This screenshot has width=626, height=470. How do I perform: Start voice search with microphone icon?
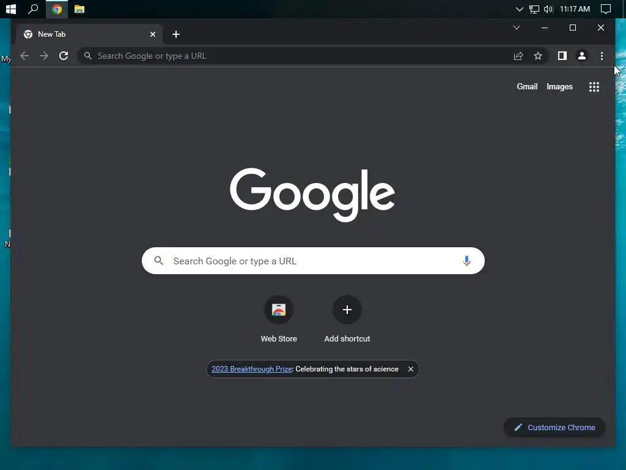point(466,261)
